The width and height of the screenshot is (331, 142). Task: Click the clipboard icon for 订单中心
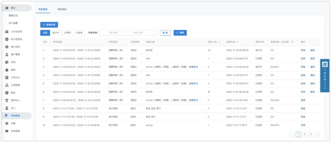click(x=7, y=78)
